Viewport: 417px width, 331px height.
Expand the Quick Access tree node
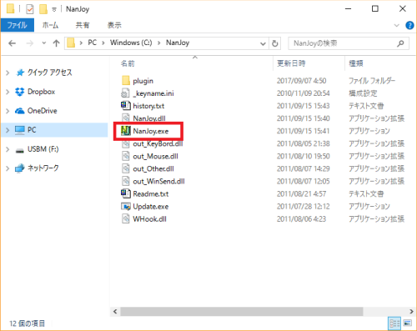[x=8, y=73]
